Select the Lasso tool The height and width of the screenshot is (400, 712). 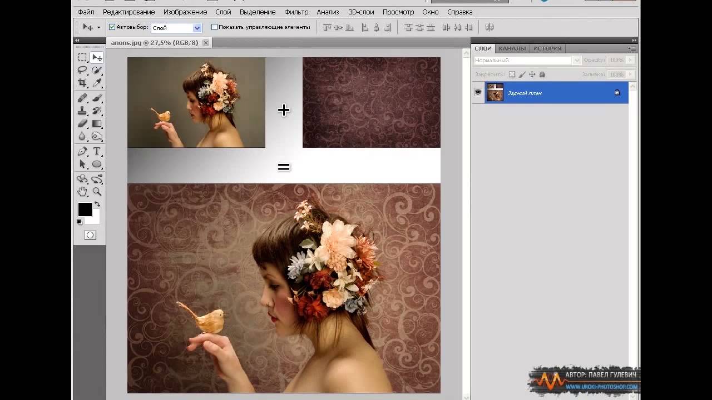point(82,70)
